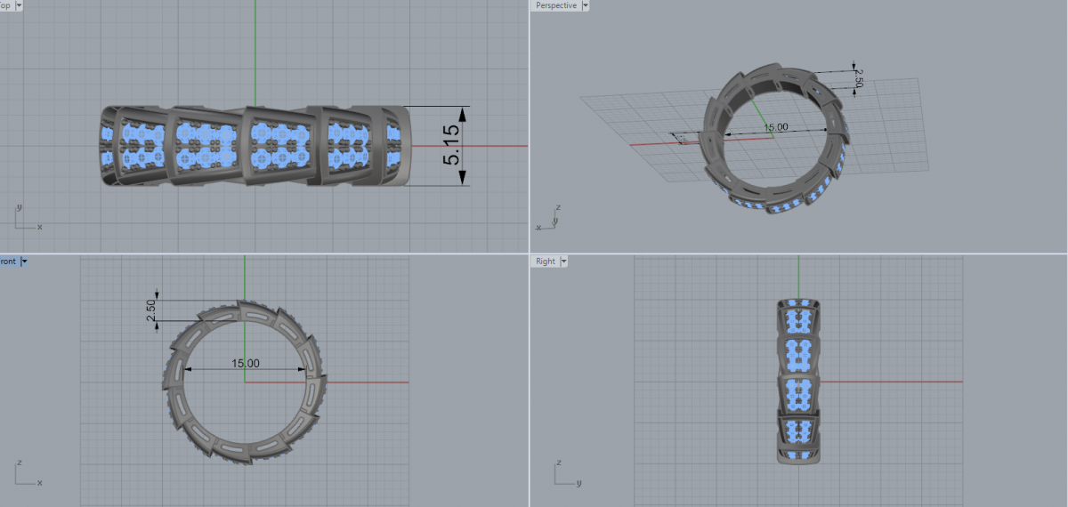1068x507 pixels.
Task: Select the 5.15 dimension text in Top view
Action: point(452,145)
